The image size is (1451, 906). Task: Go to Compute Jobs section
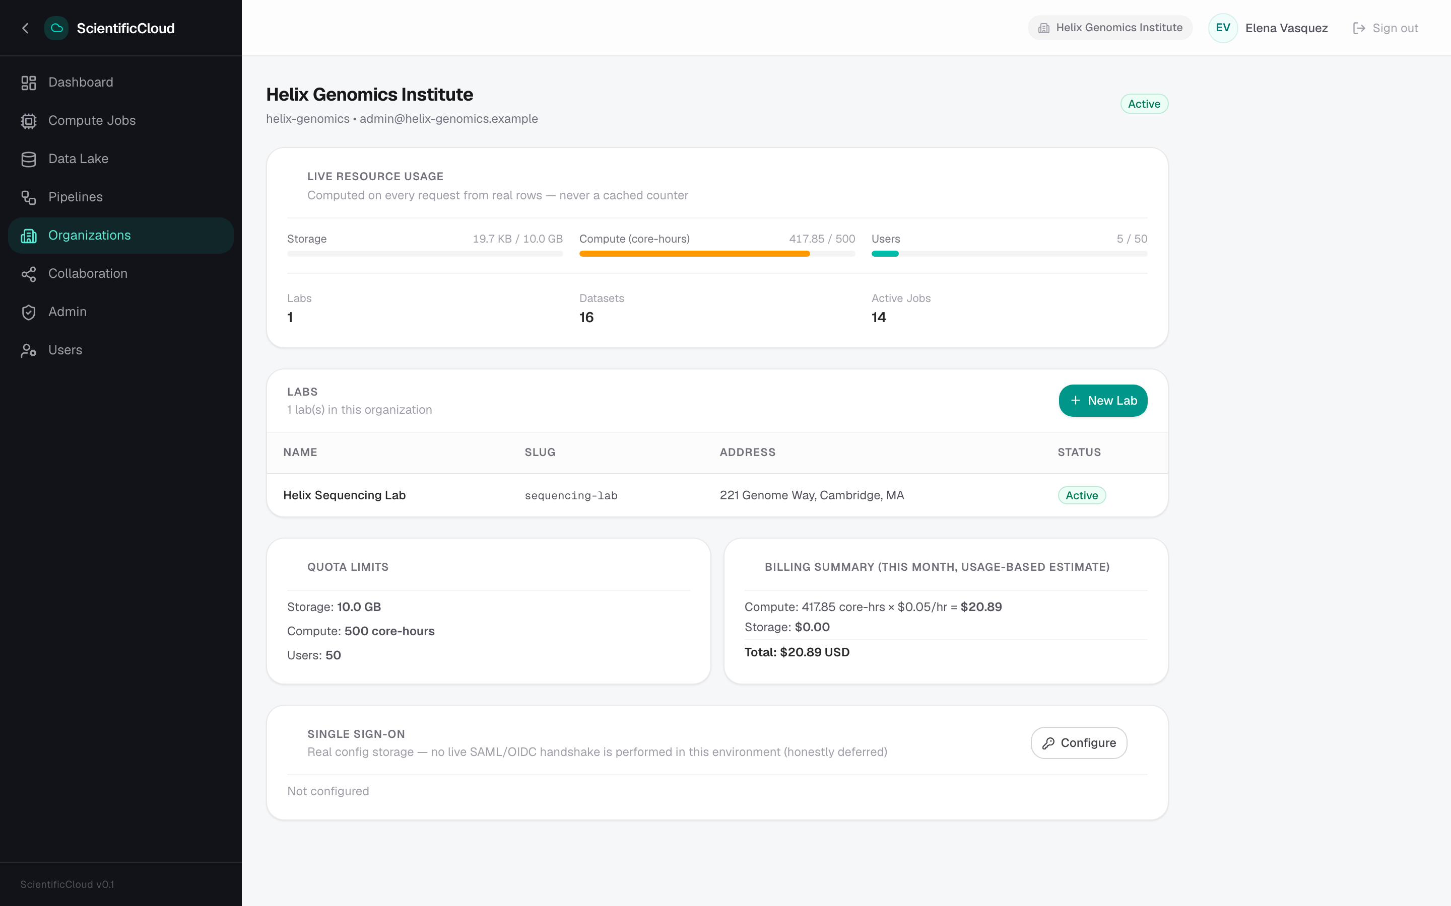pos(120,121)
